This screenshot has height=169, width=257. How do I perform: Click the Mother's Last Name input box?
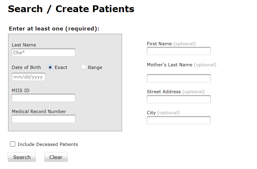[178, 78]
